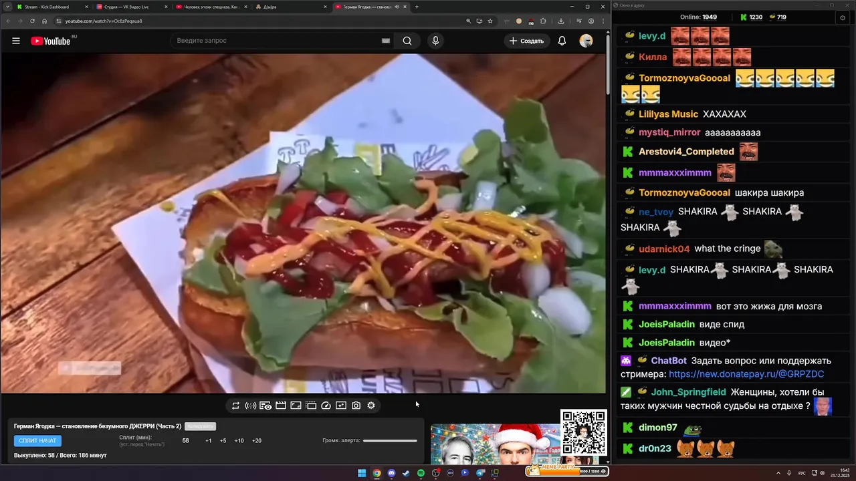Open YouTube notifications bell
This screenshot has height=481, width=856.
562,41
